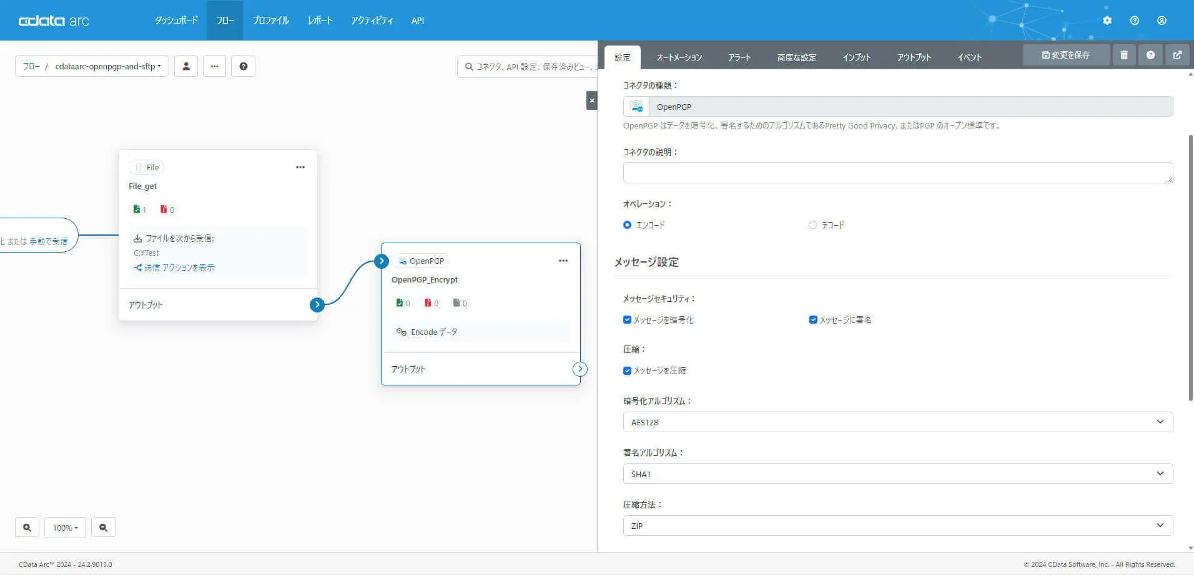The width and height of the screenshot is (1194, 575).
Task: Toggle the メッセージを暗号化 checkbox
Action: point(627,320)
